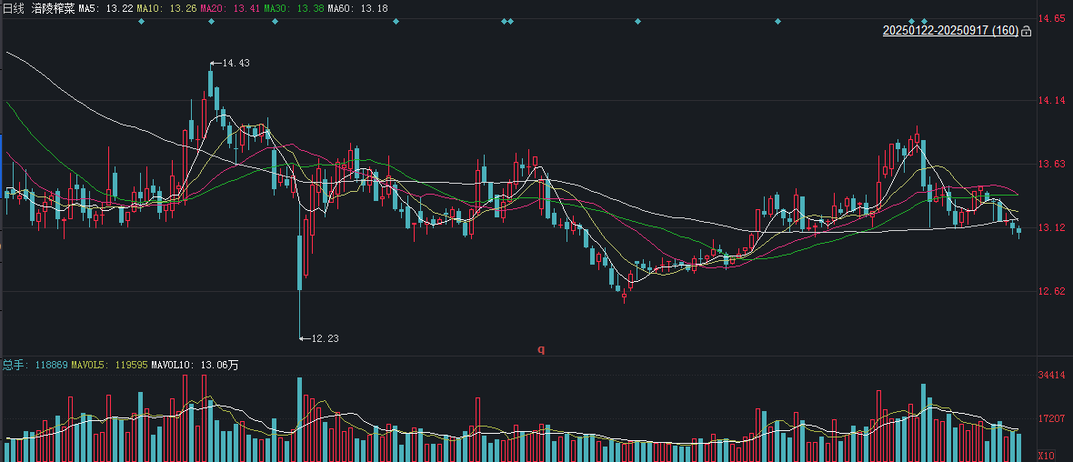Image resolution: width=1073 pixels, height=462 pixels.
Task: Click the 14.14 price axis value
Action: click(1052, 101)
